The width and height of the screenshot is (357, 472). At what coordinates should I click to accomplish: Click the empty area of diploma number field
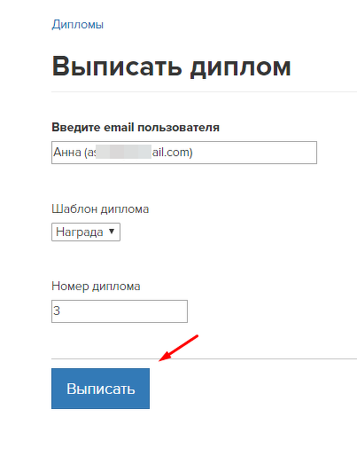[124, 311]
